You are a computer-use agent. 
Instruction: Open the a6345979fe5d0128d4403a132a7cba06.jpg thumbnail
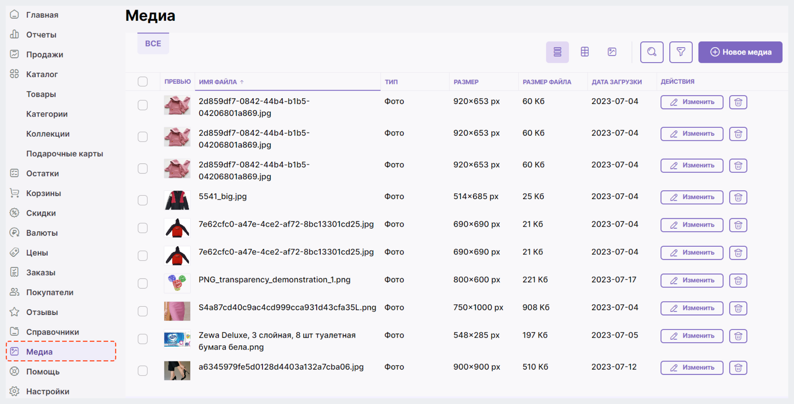pyautogui.click(x=177, y=371)
